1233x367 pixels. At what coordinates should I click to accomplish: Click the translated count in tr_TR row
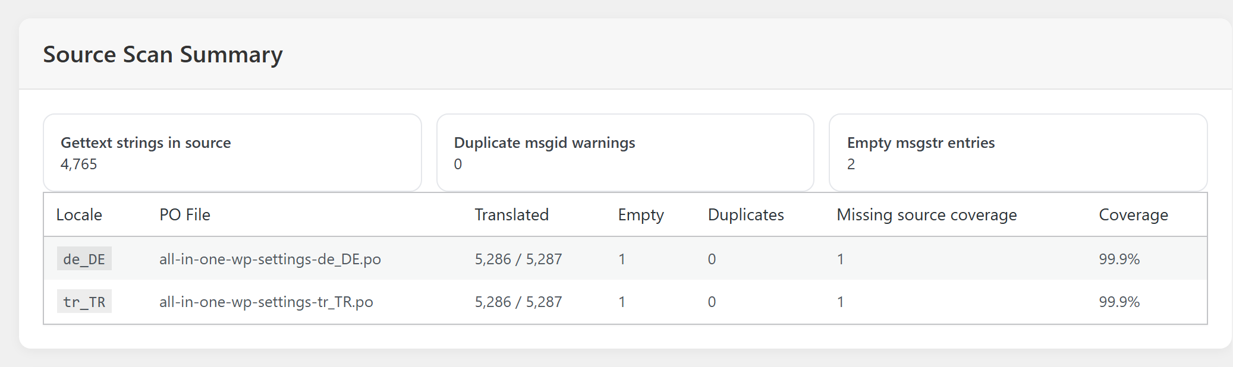tap(518, 302)
